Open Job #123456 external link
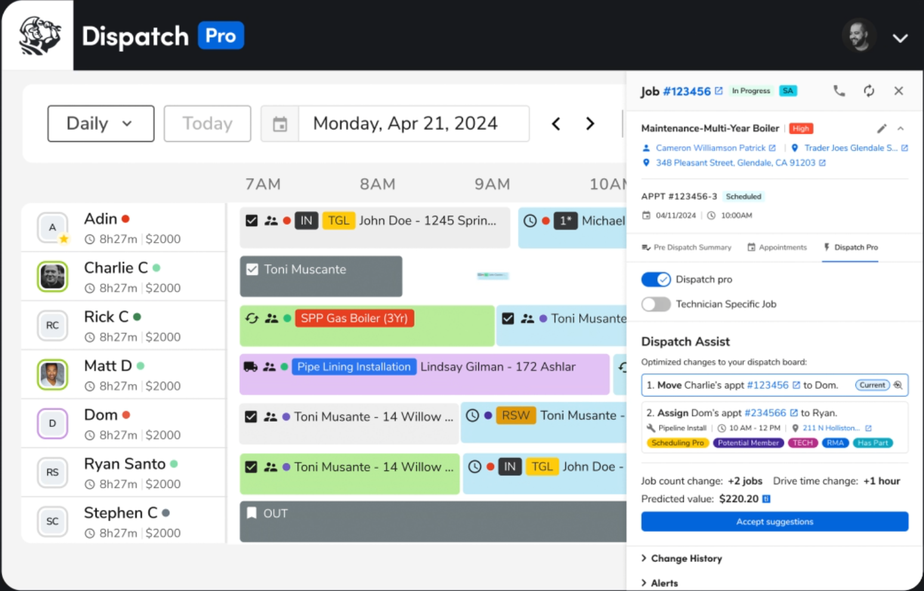The height and width of the screenshot is (591, 924). pos(719,91)
